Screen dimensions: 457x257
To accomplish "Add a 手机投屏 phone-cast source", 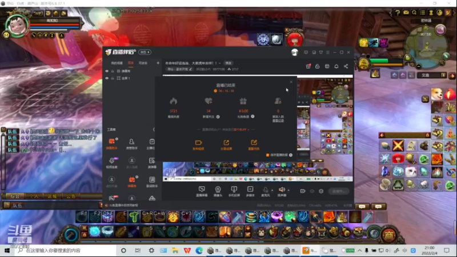I will click(234, 191).
